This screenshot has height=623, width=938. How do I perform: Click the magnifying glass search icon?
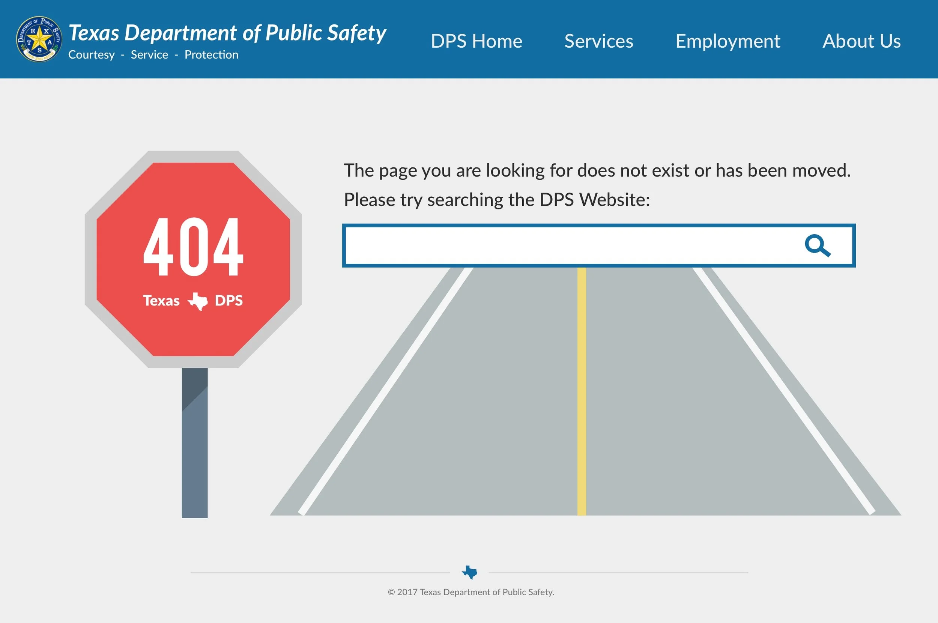818,246
